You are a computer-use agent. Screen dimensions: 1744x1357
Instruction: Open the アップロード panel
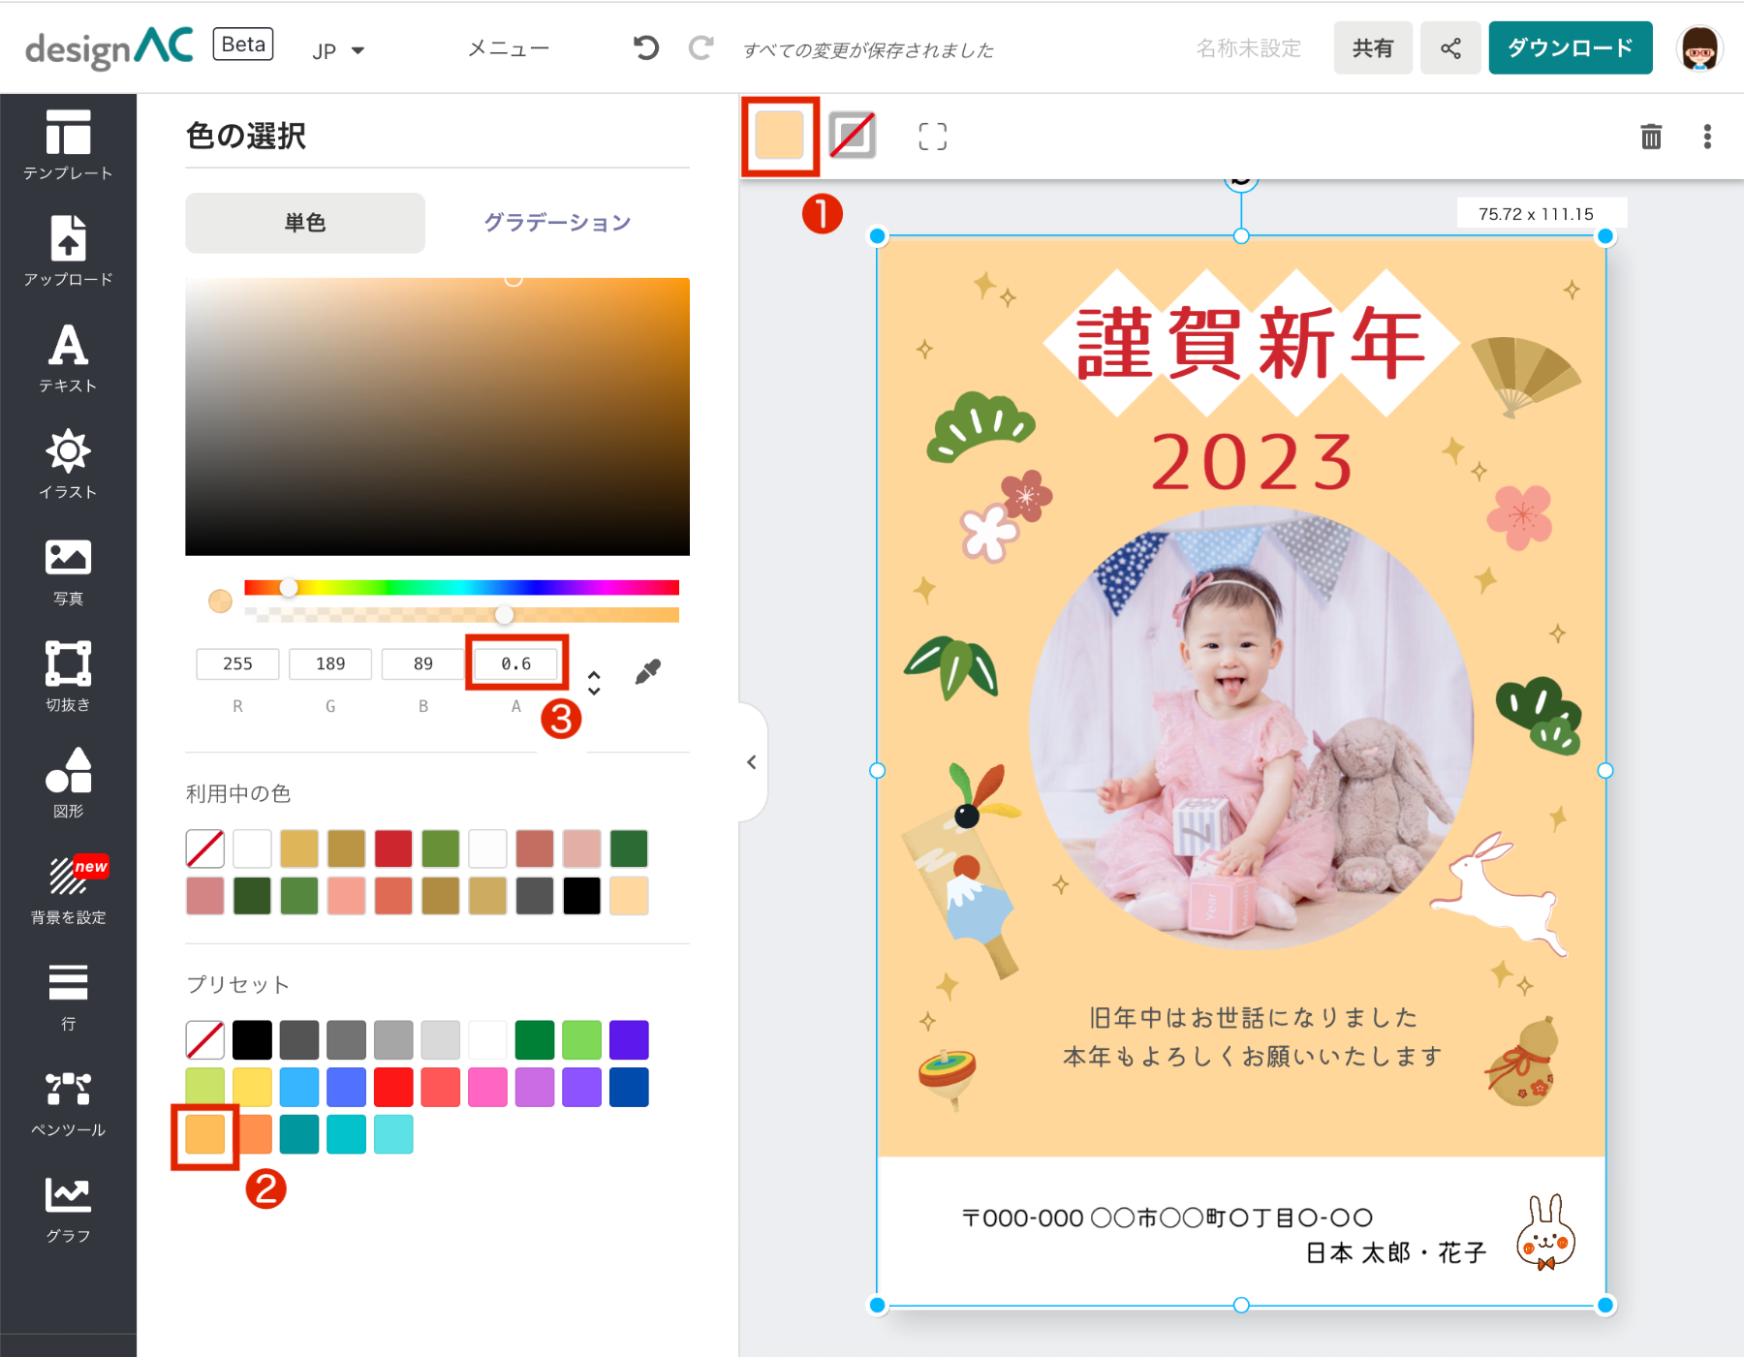click(x=67, y=254)
